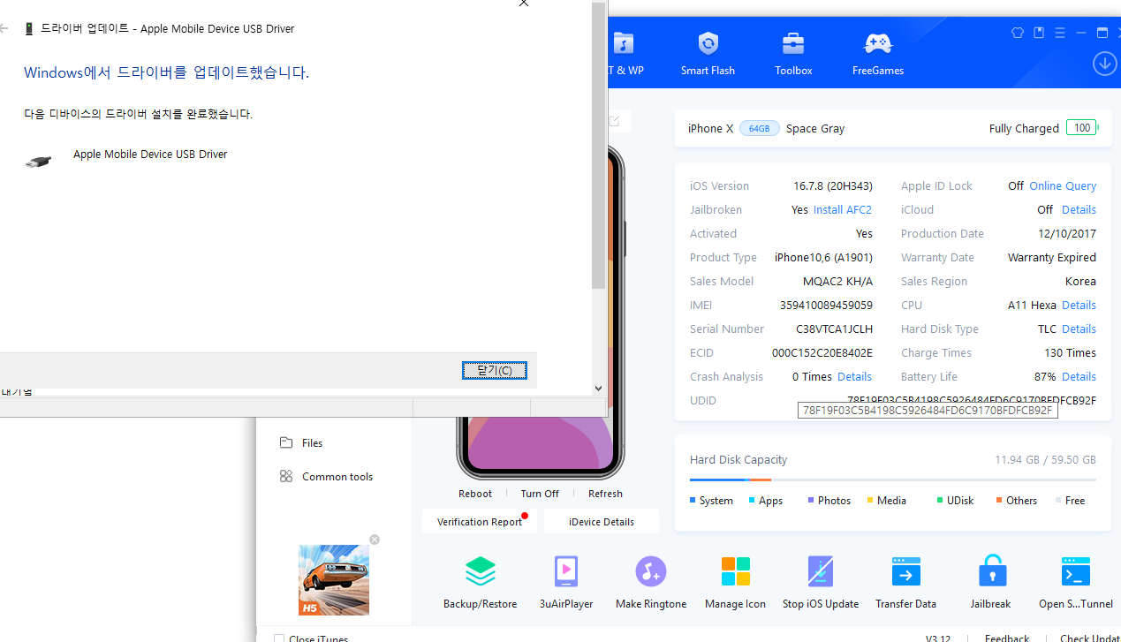The height and width of the screenshot is (642, 1121).
Task: Click the 64GB storage badge
Action: tap(759, 128)
